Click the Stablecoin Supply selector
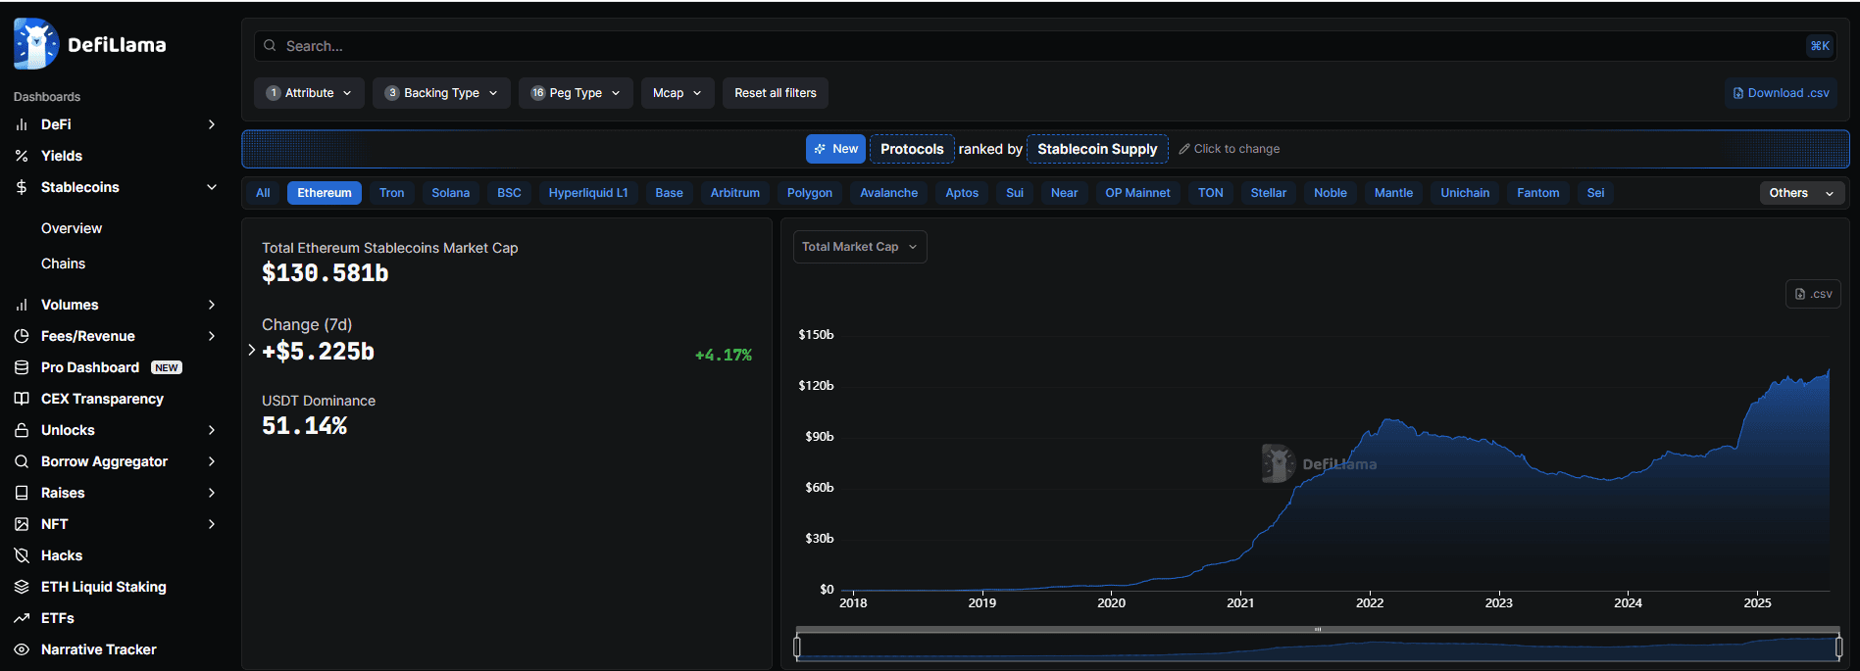Screen dimensions: 1860x671 point(1097,149)
